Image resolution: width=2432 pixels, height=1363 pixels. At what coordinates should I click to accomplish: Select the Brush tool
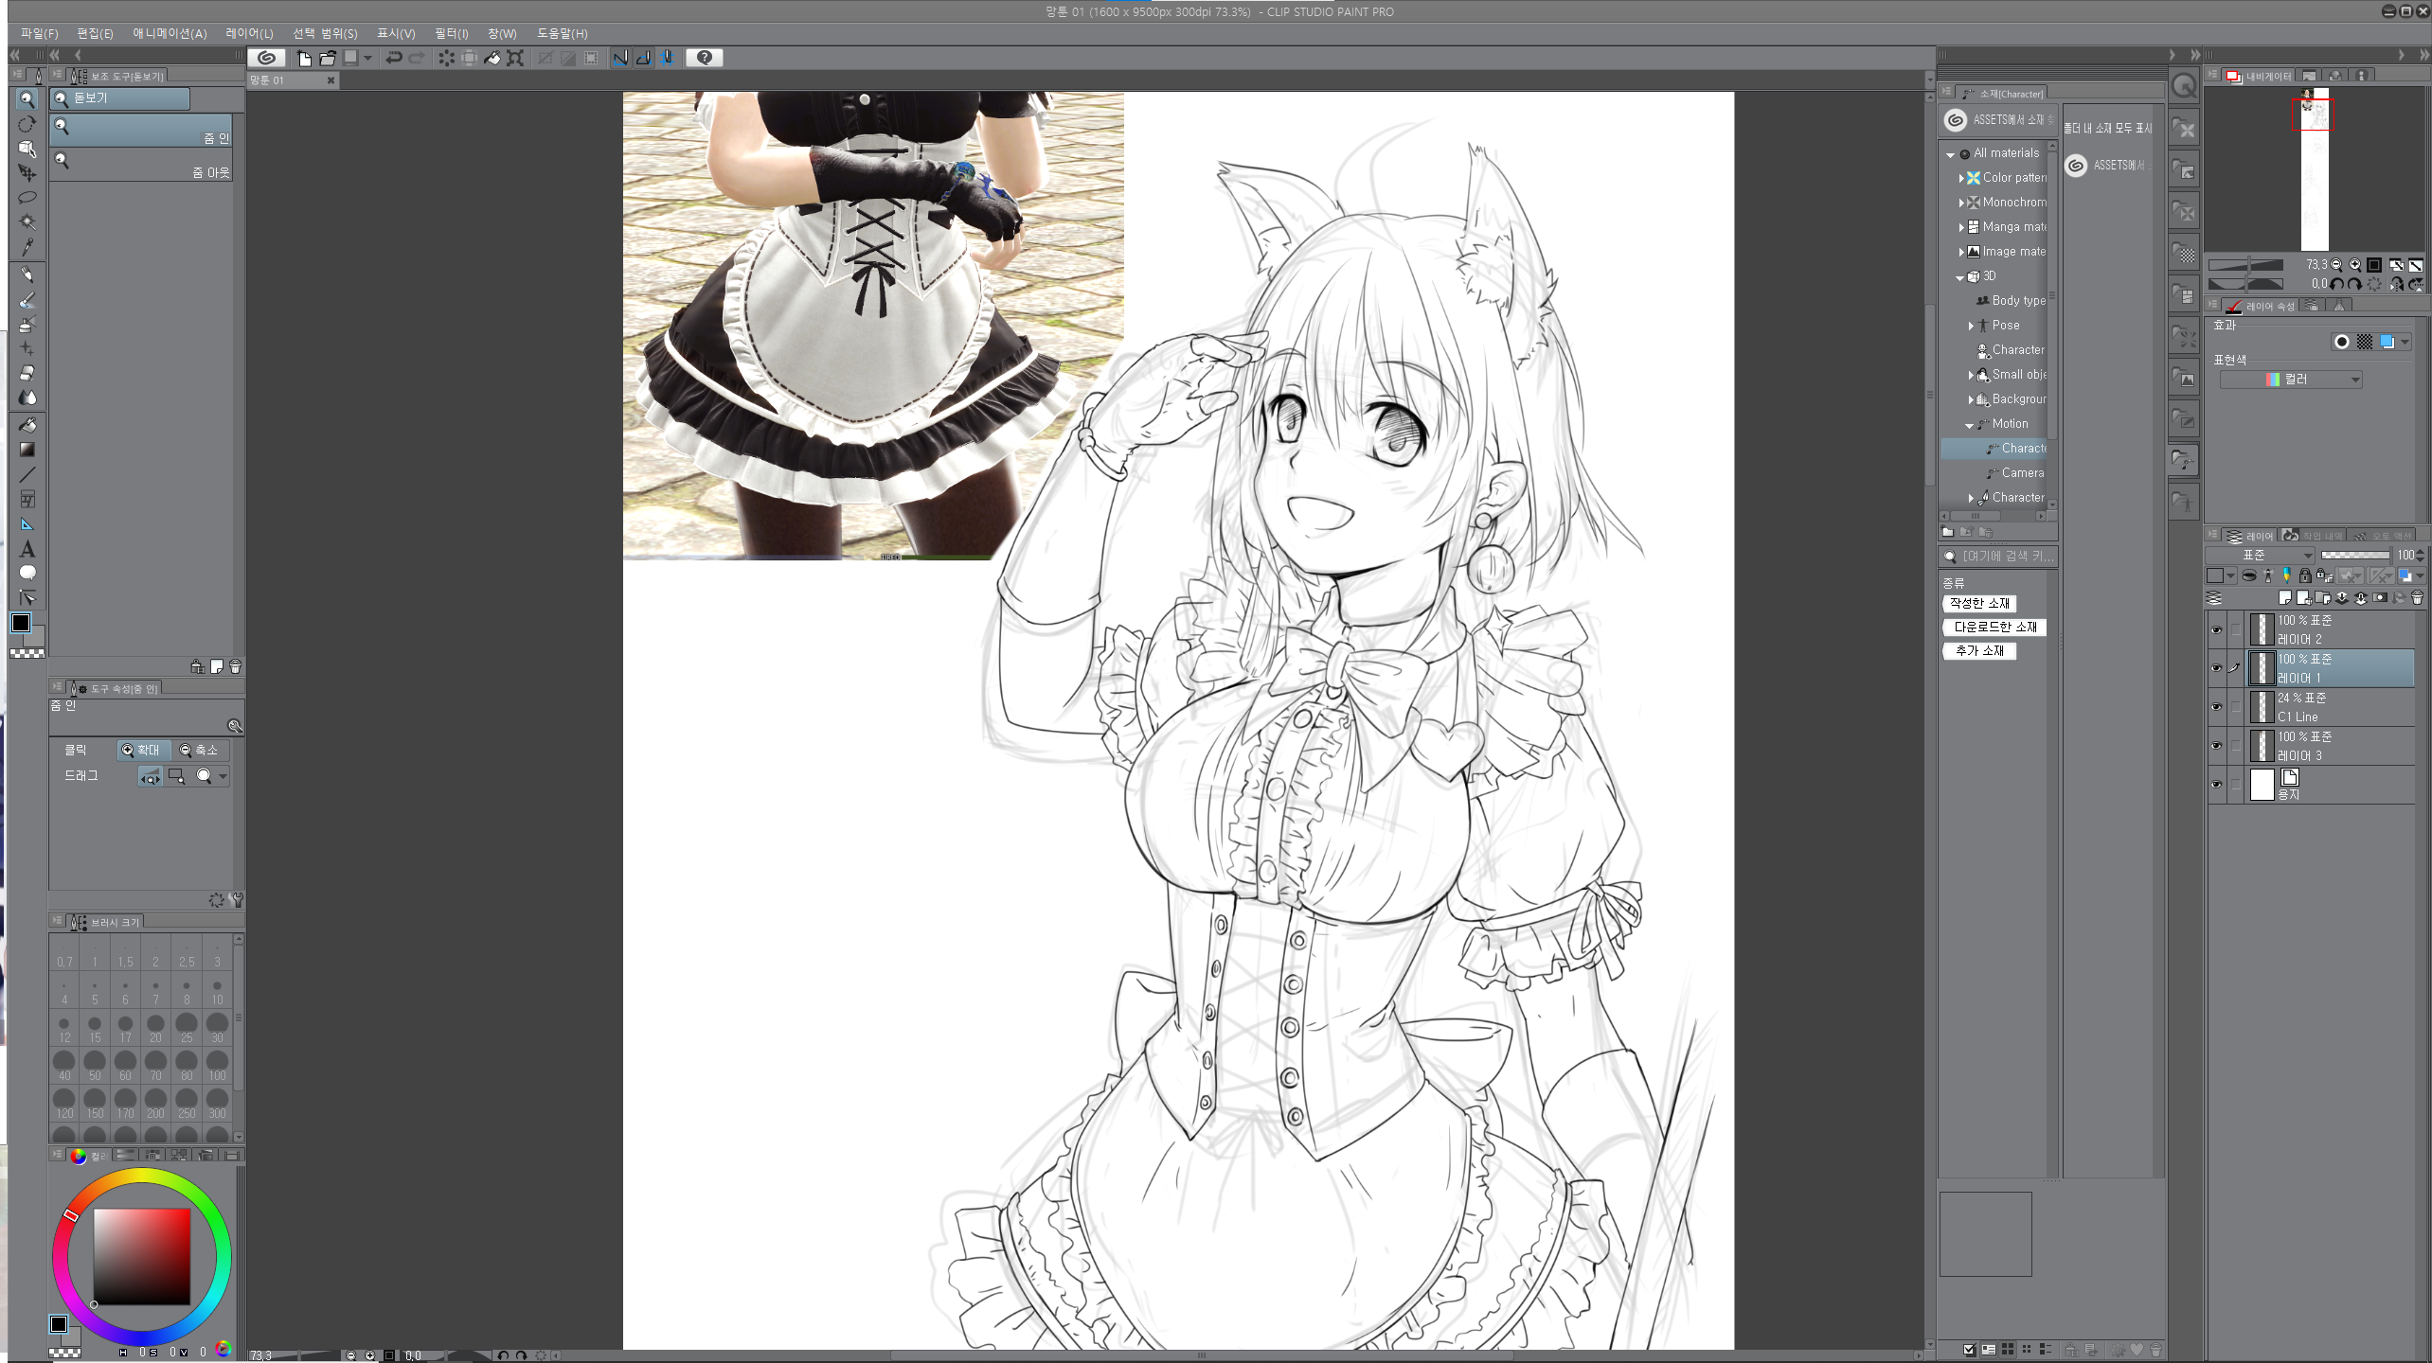point(27,300)
